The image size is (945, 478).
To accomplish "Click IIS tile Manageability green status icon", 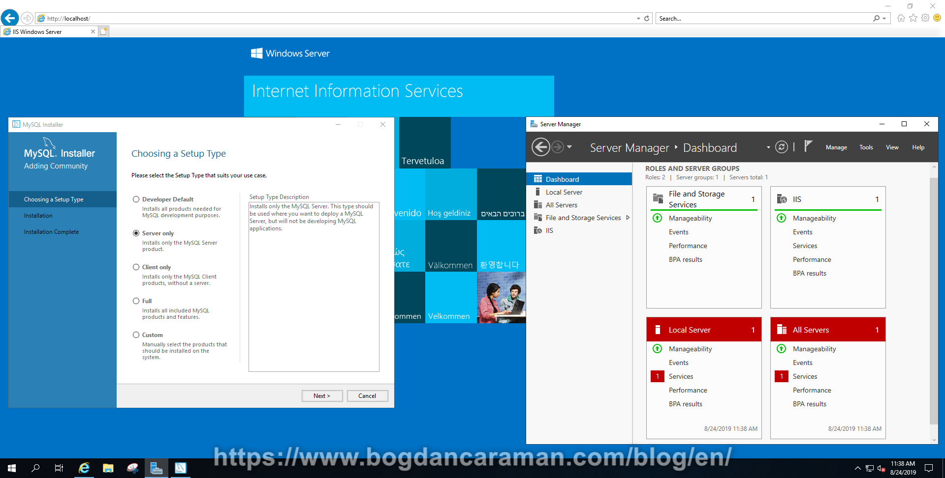I will pyautogui.click(x=781, y=218).
